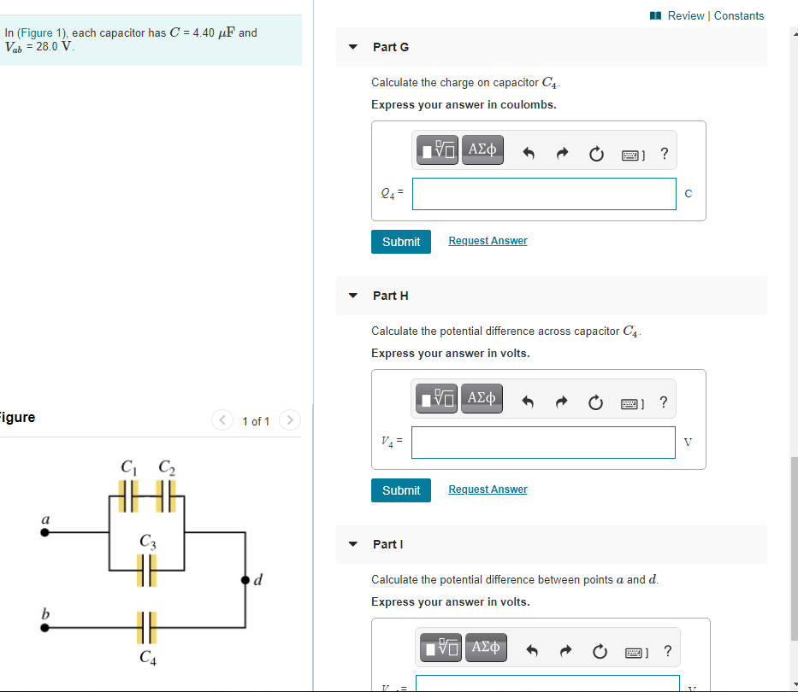Click the next figure arrow beside 1 of 1
The image size is (798, 692).
pos(290,420)
